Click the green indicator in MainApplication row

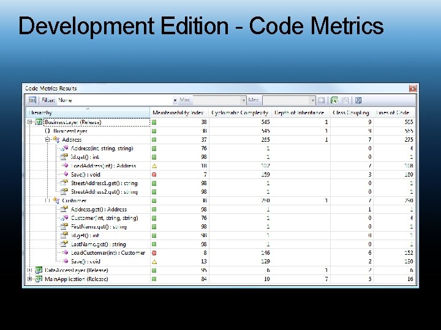[154, 279]
